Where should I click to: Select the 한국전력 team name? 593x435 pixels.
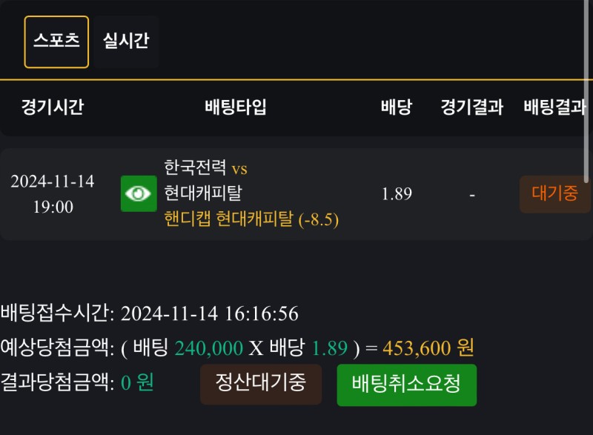196,168
